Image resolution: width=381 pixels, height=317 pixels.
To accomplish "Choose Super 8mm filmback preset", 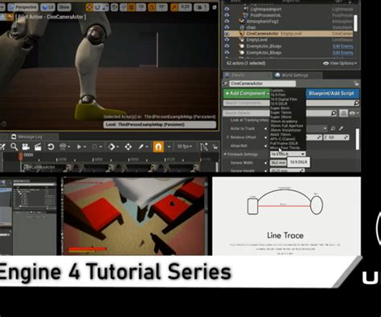I will (x=280, y=108).
